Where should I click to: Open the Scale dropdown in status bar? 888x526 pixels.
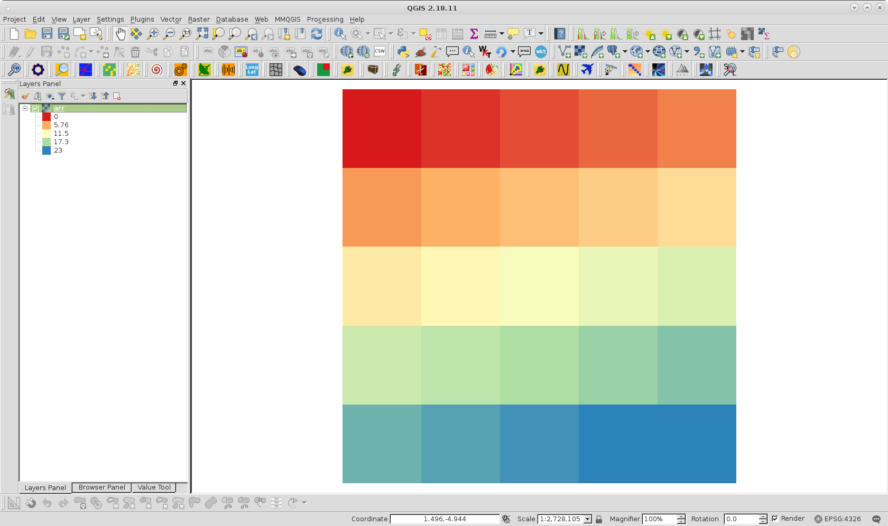coord(587,519)
